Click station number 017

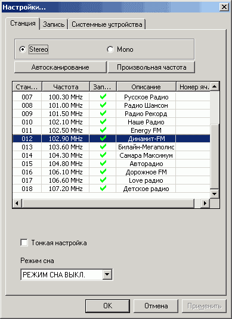(x=27, y=180)
